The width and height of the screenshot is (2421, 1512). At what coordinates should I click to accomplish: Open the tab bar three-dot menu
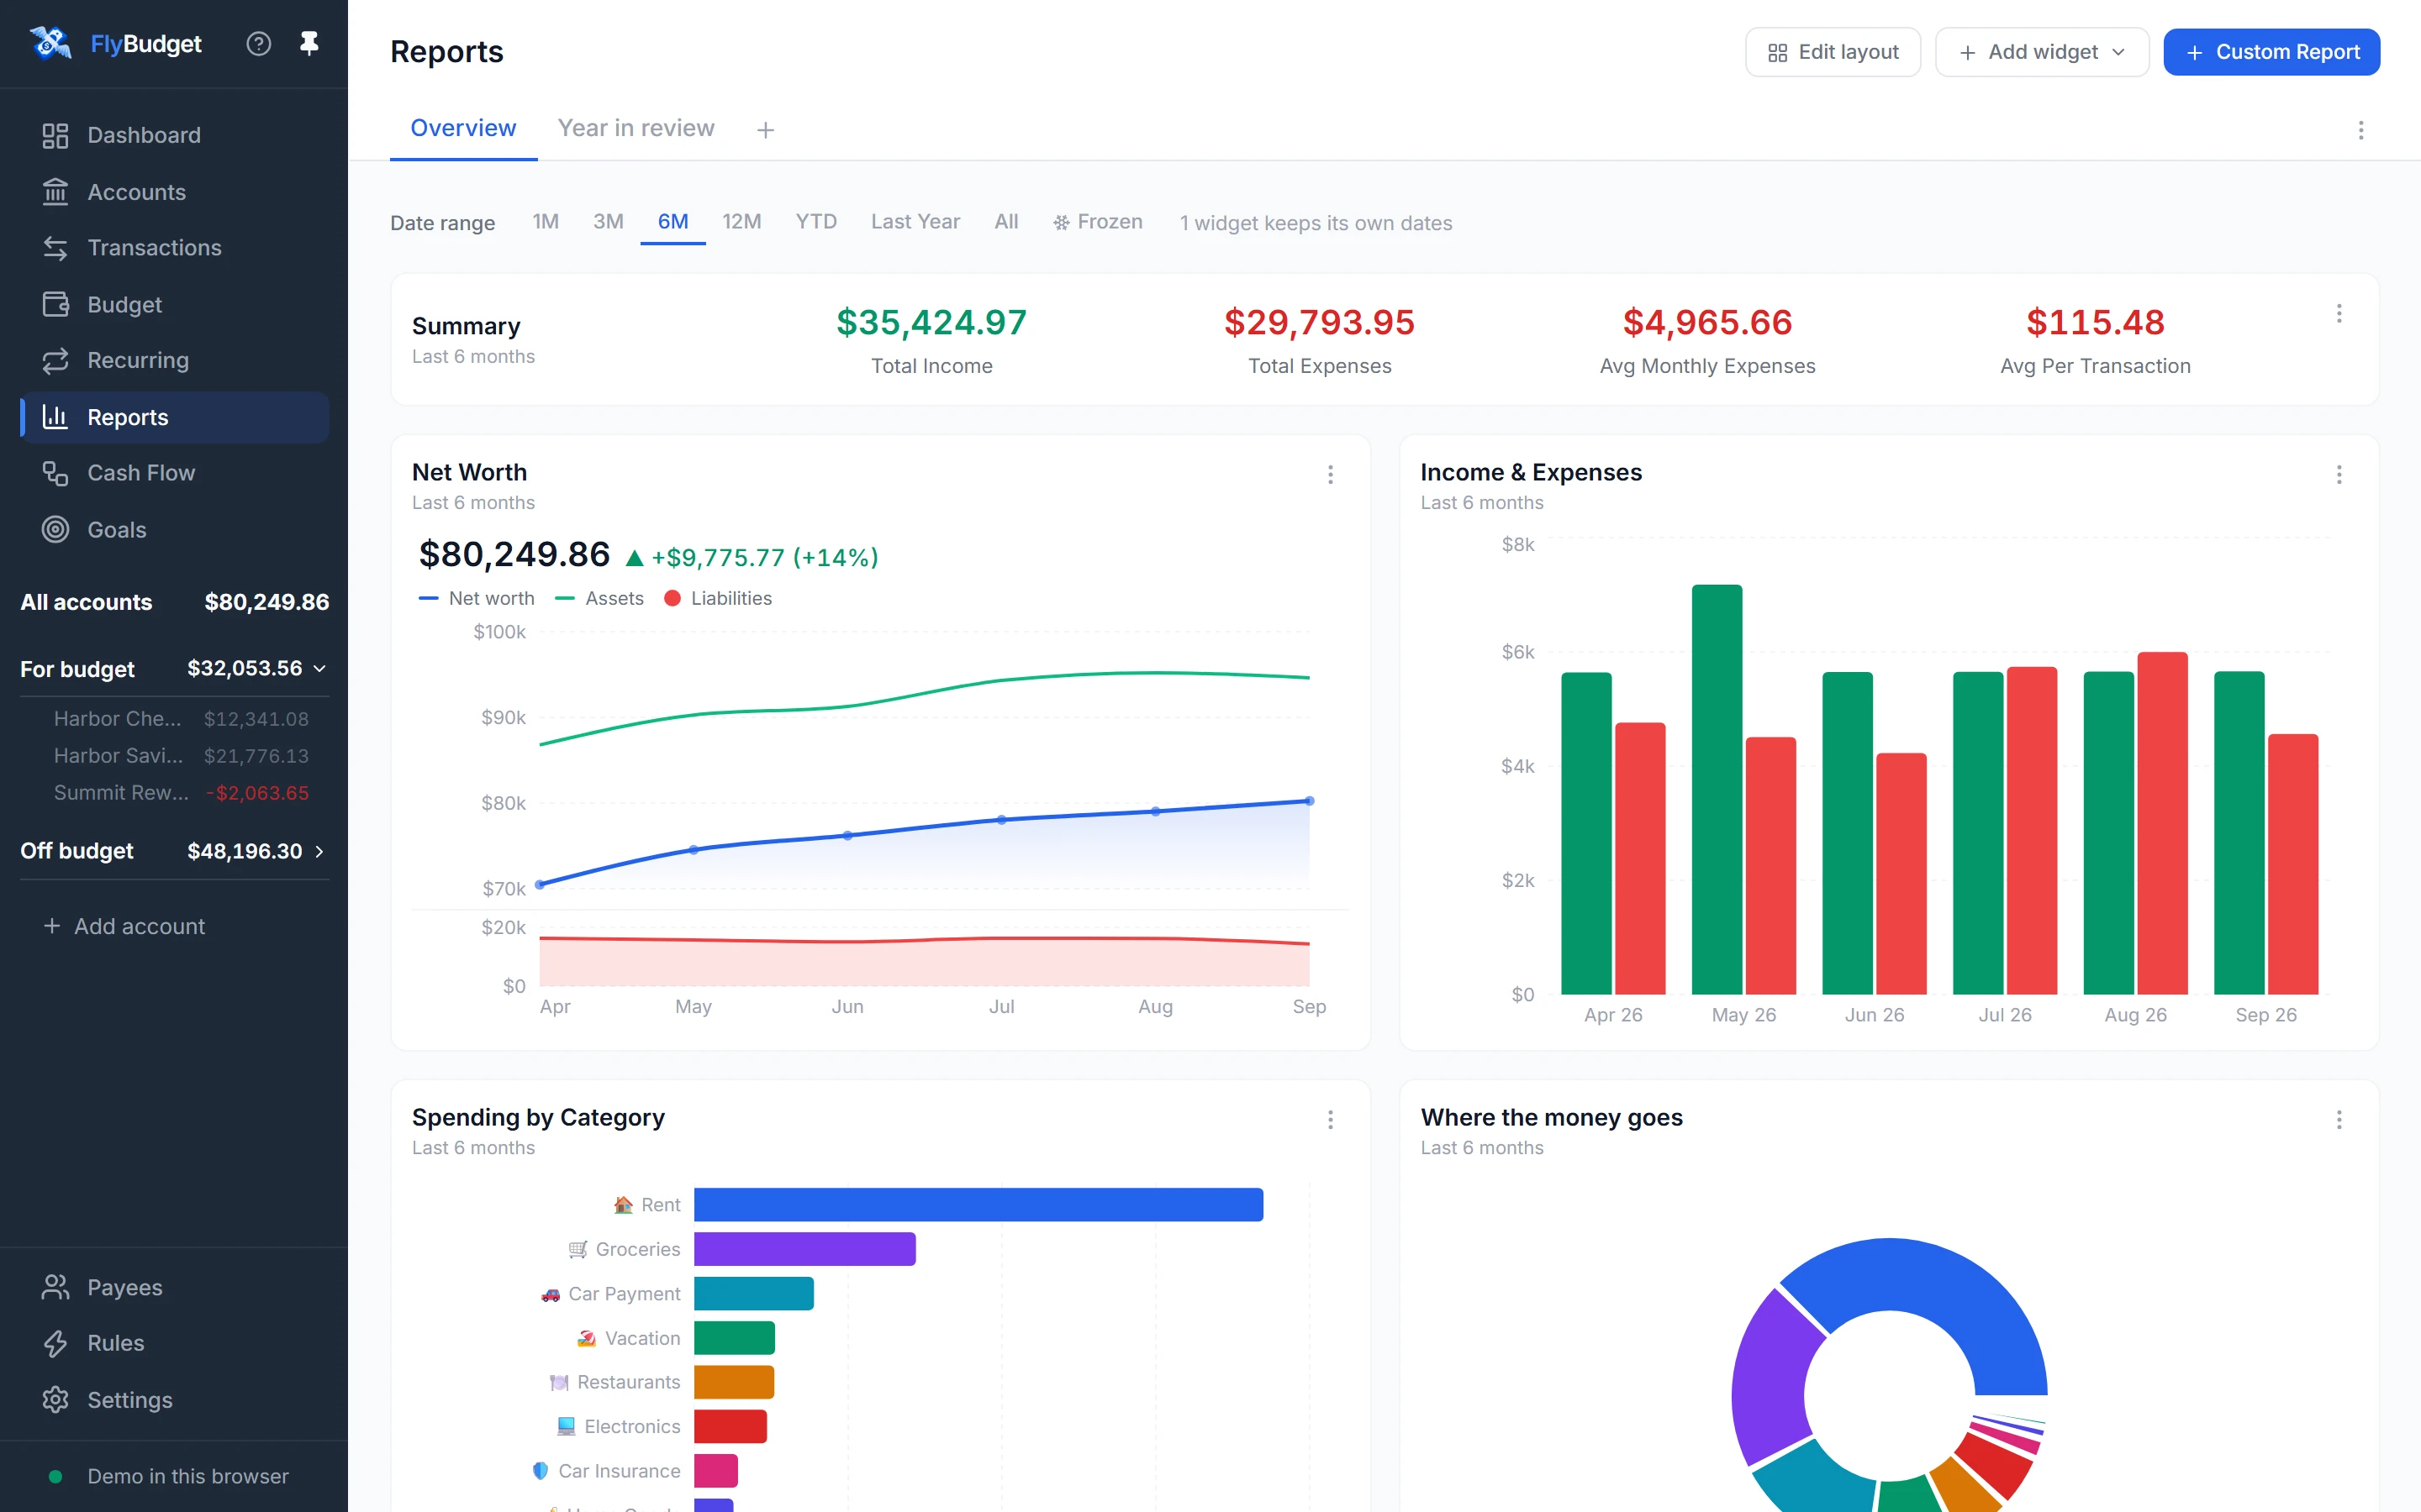pos(2360,130)
